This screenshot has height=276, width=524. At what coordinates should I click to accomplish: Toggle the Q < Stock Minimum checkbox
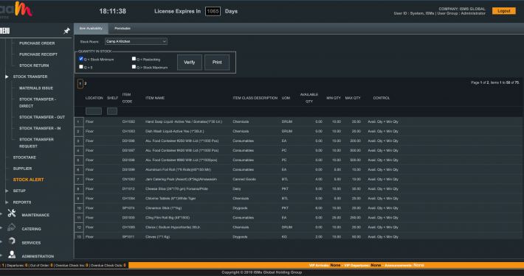(81, 59)
